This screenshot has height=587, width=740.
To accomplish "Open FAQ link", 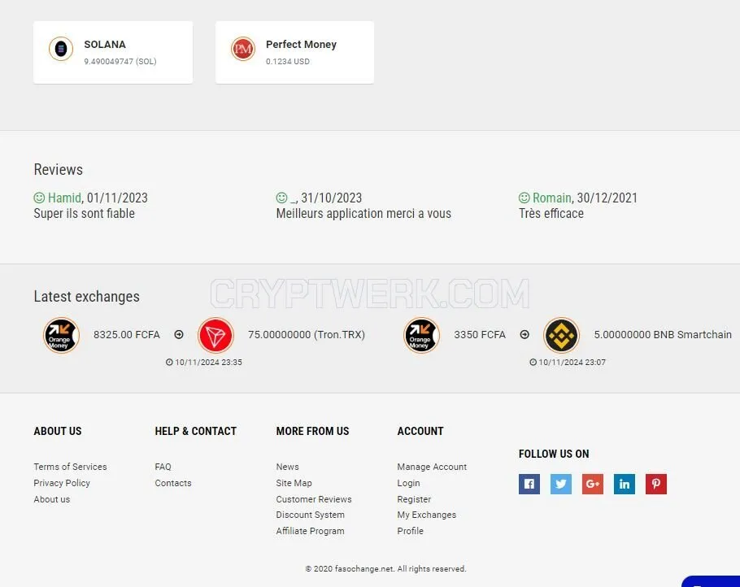I will (163, 467).
